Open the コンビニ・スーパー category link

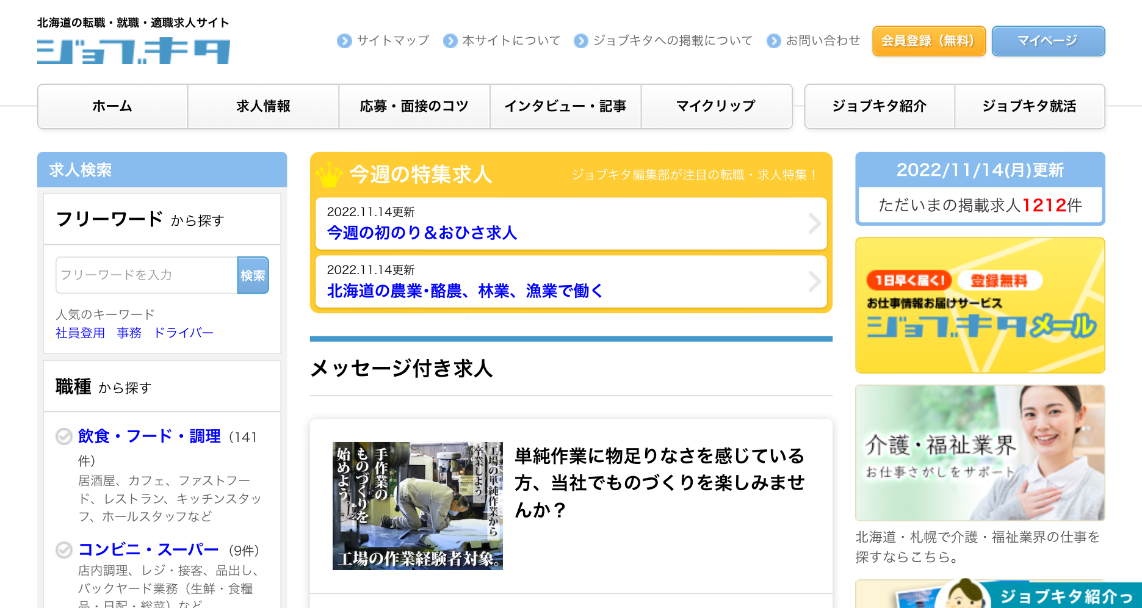coord(148,550)
